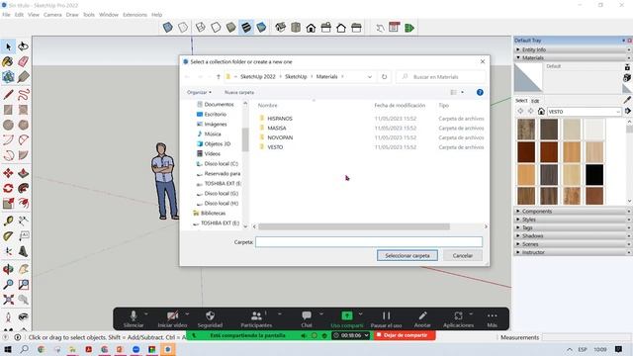
Task: Switch to Iso view in toolbar
Action: 281,28
